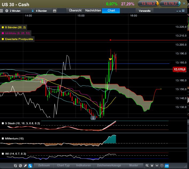Open the calendar date picker icon

click(x=55, y=11)
